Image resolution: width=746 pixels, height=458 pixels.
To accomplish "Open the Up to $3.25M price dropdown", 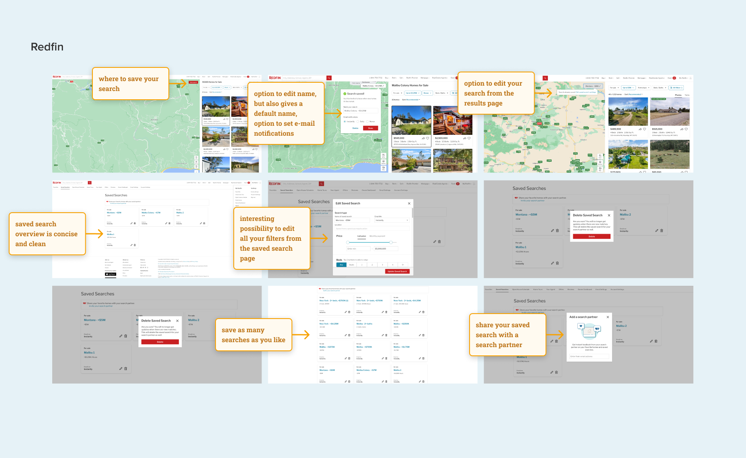I will click(x=412, y=93).
